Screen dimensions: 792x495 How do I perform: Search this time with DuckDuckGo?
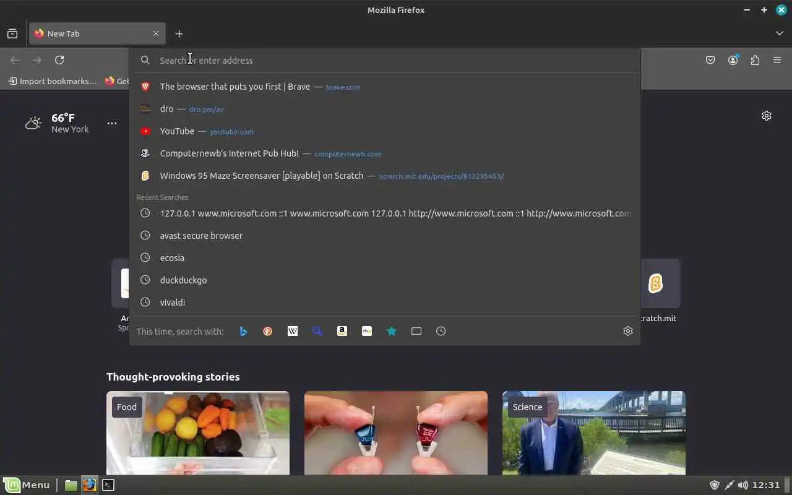tap(268, 331)
